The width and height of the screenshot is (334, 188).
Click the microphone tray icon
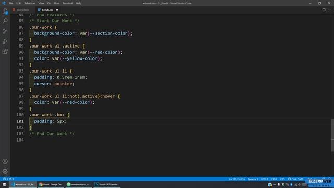[x=279, y=184]
